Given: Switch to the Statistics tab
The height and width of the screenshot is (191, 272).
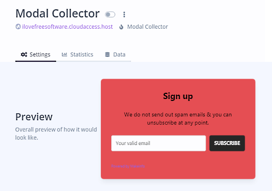Looking at the screenshot, I should [78, 54].
